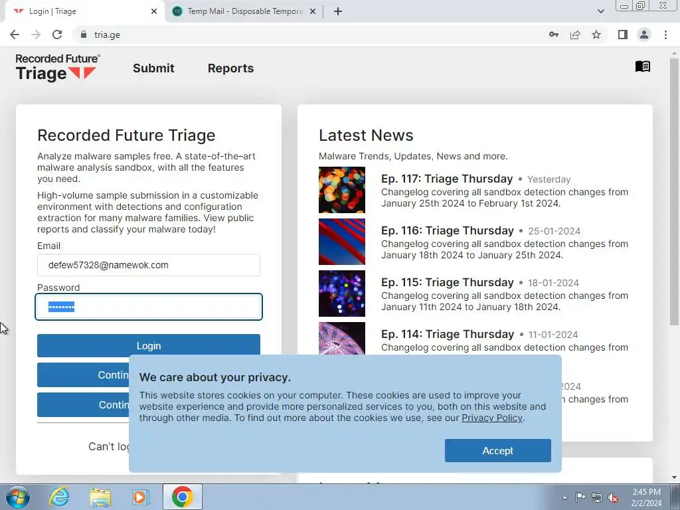Image resolution: width=680 pixels, height=510 pixels.
Task: Click the Ep. 116 red-blue stripes thumbnail
Action: 342,242
